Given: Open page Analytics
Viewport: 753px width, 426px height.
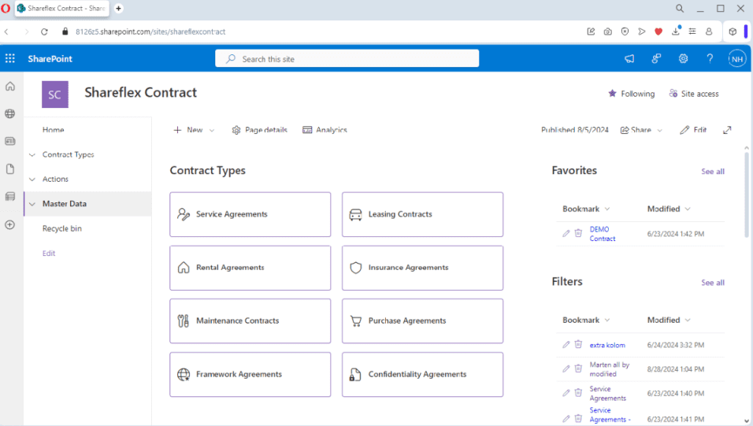Looking at the screenshot, I should (x=325, y=130).
